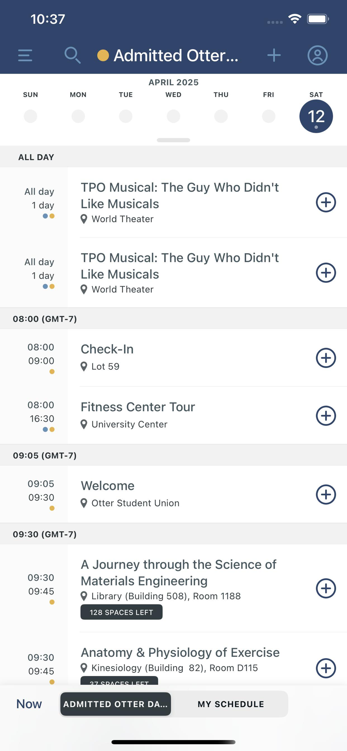Jump to Now in the schedule
347x751 pixels.
[x=29, y=704]
